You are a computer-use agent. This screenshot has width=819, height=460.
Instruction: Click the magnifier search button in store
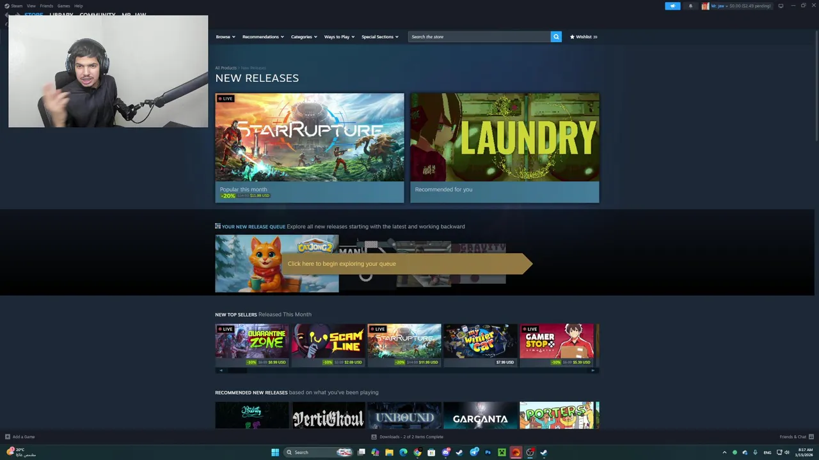(x=556, y=36)
